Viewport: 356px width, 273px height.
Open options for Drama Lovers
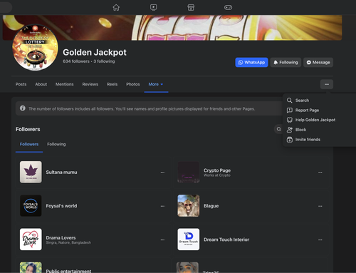click(162, 239)
